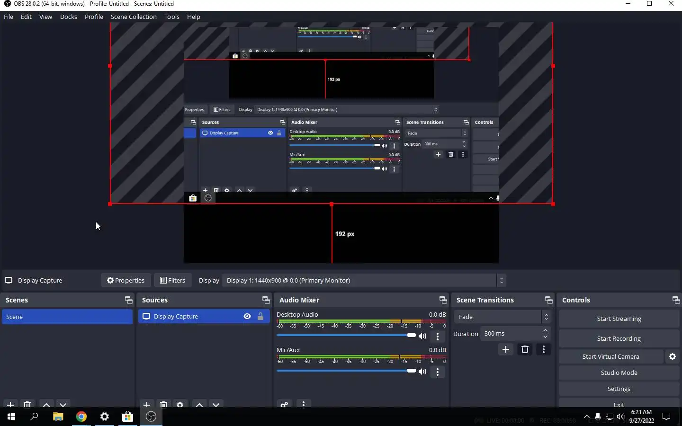This screenshot has height=426, width=682.
Task: Open taskbar search
Action: tap(34, 417)
